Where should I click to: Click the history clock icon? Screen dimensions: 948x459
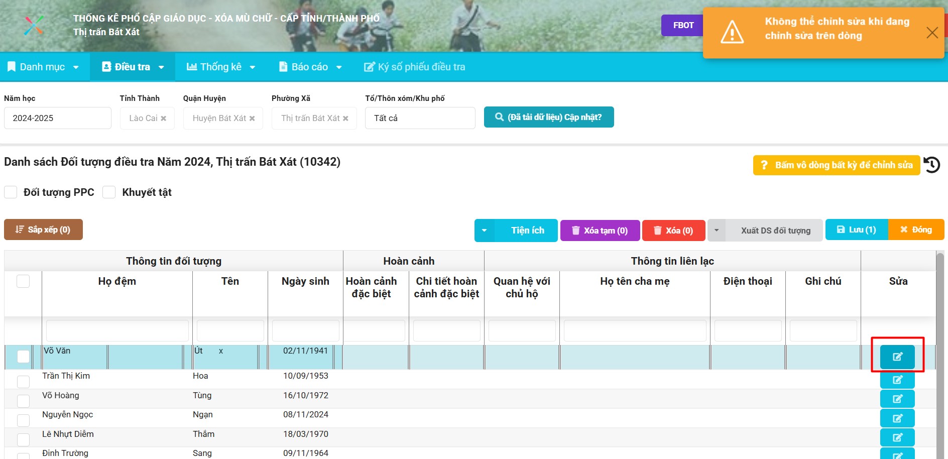tap(932, 165)
